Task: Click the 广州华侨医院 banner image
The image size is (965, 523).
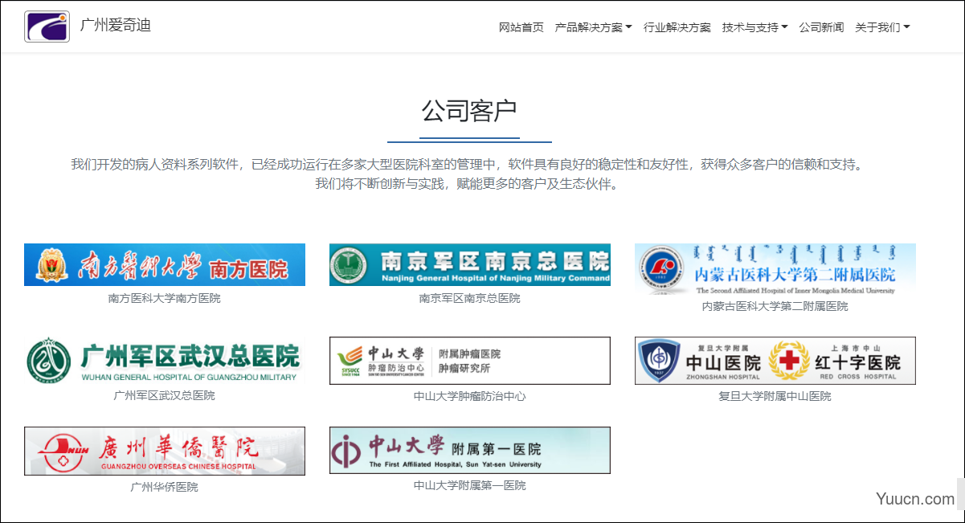Action: [165, 451]
